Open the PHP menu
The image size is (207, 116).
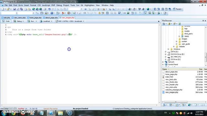53,5
